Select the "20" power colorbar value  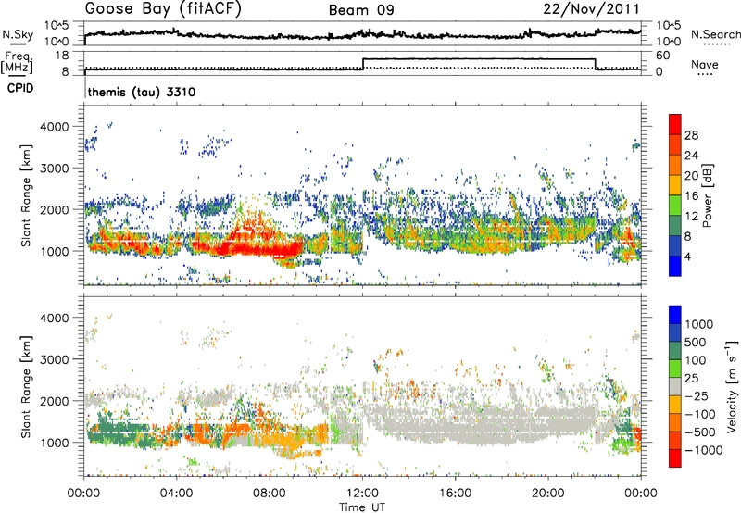(691, 176)
